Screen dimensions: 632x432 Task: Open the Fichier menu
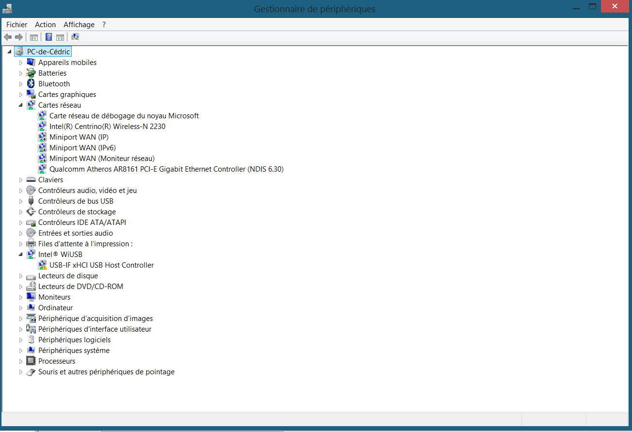17,24
